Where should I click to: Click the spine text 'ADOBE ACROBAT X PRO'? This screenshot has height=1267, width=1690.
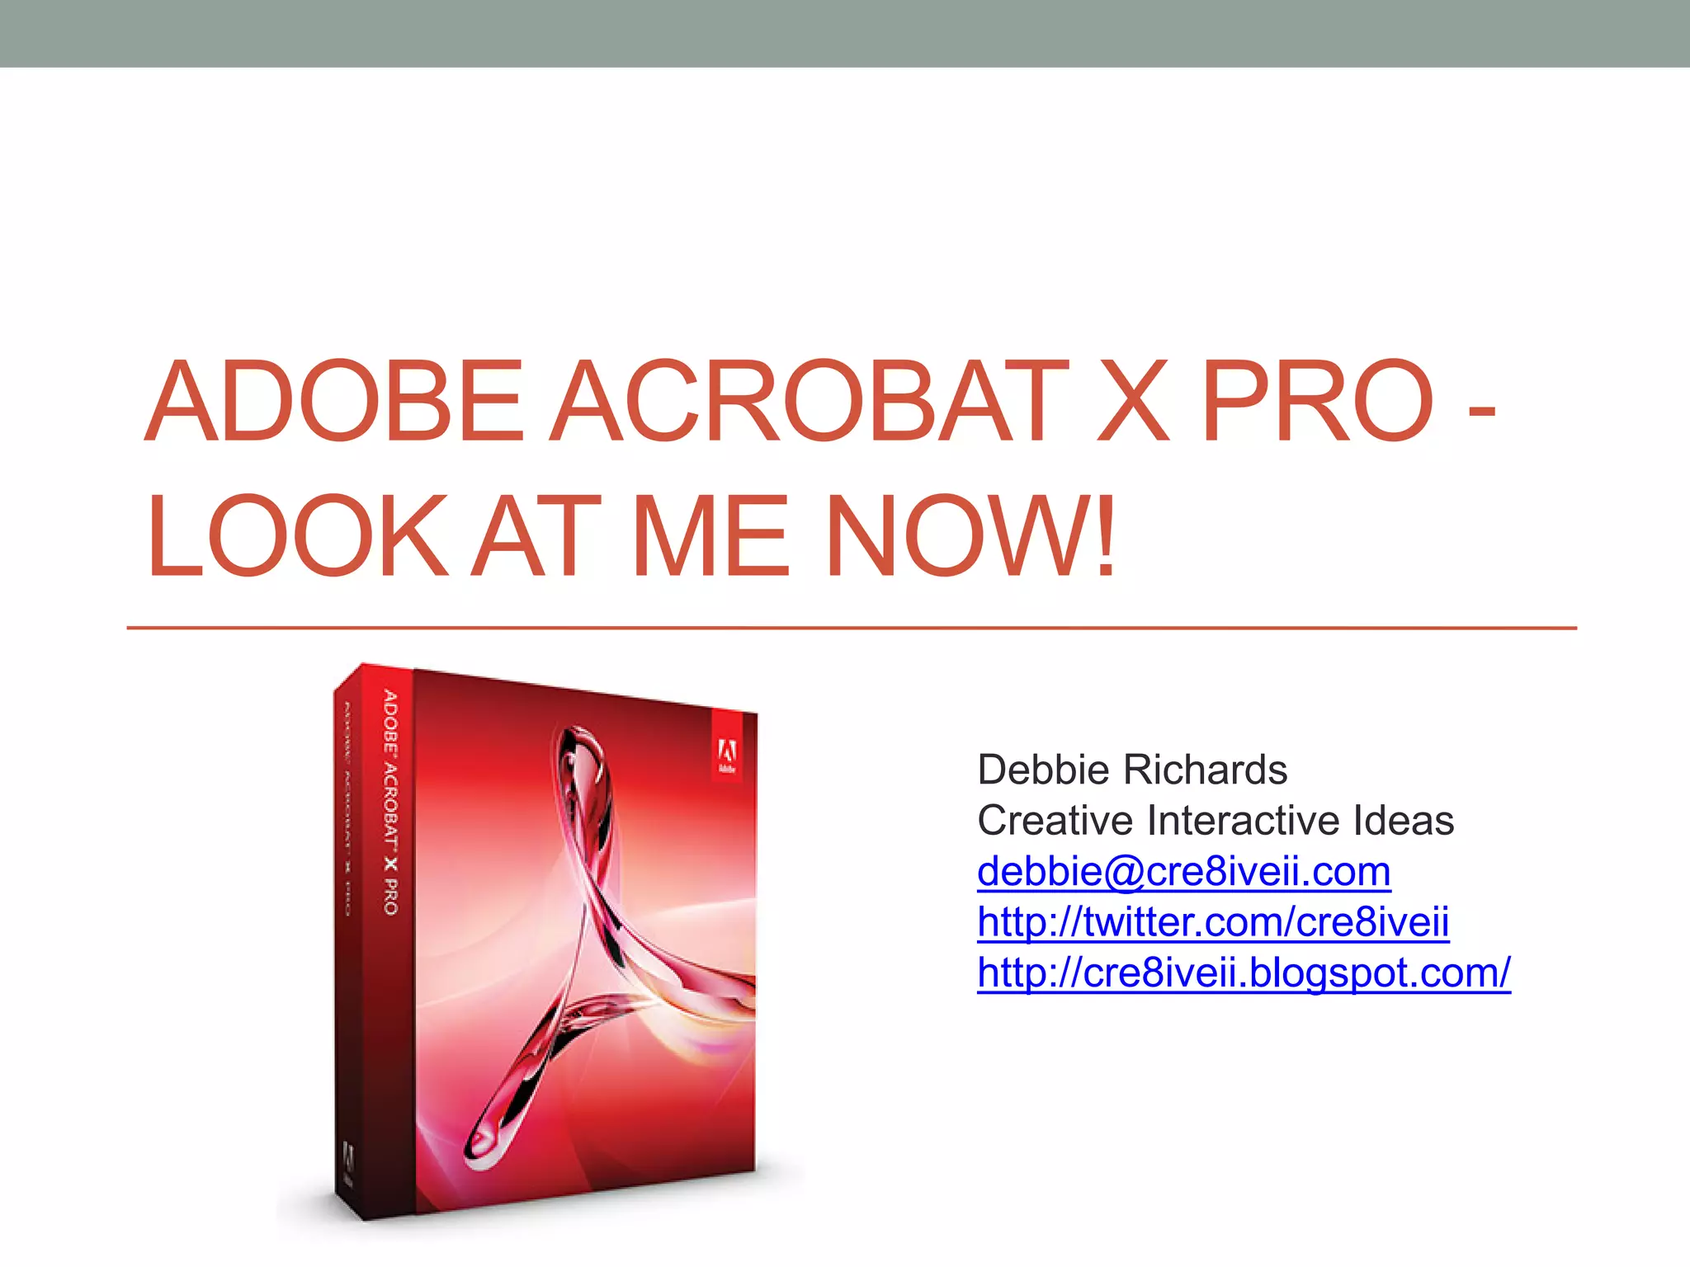click(x=391, y=803)
